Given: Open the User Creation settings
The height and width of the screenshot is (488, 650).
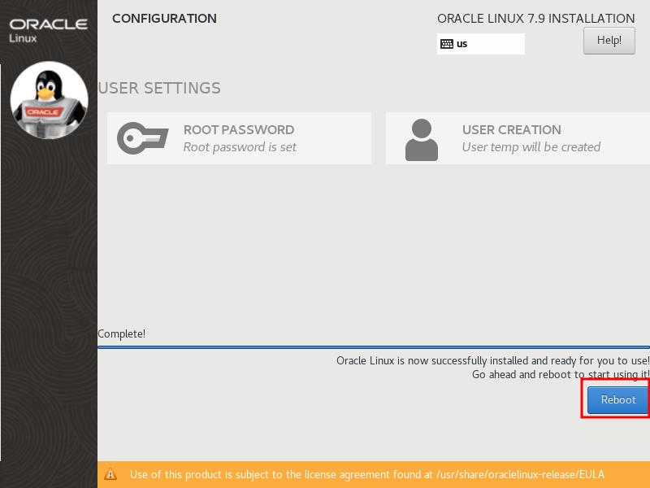Looking at the screenshot, I should [x=518, y=138].
